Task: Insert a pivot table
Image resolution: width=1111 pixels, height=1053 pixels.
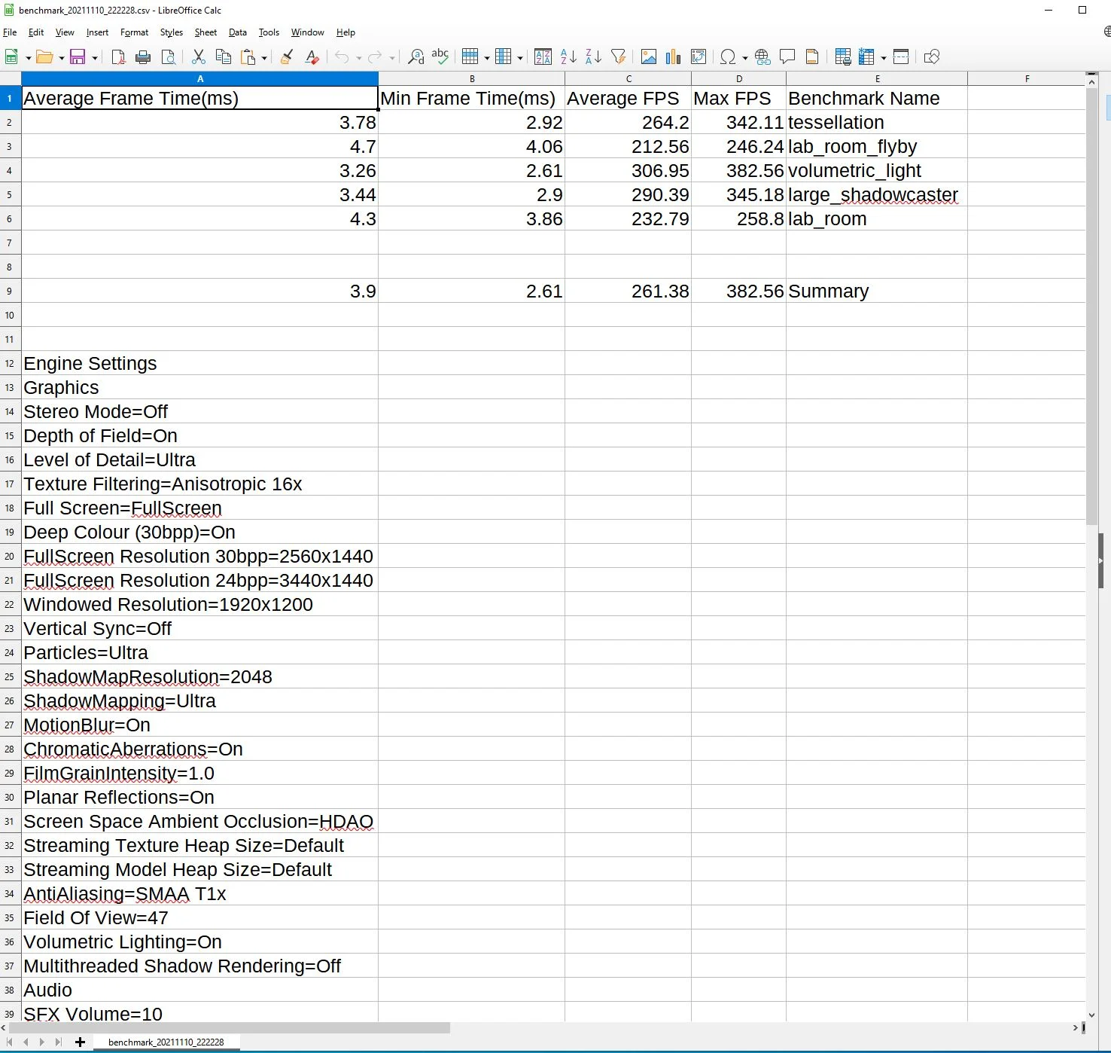Action: [x=699, y=57]
